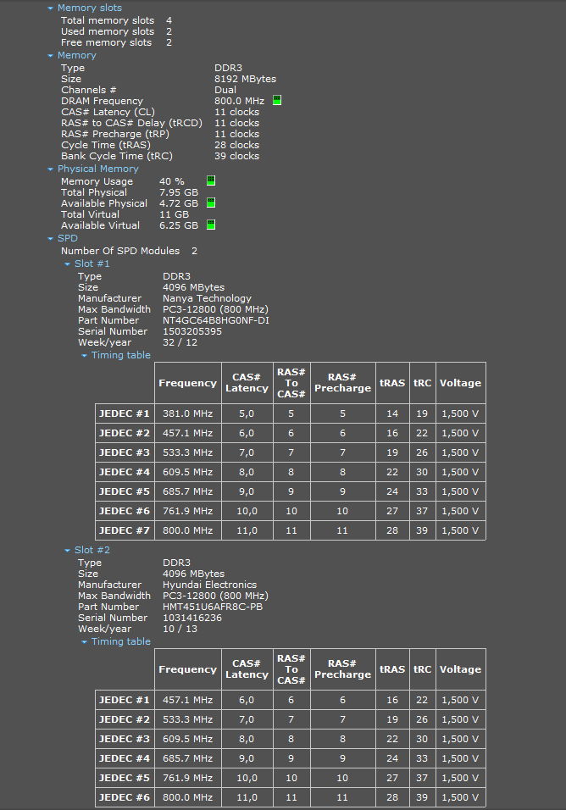Click serial number 1503205395
566x810 pixels.
(x=192, y=331)
